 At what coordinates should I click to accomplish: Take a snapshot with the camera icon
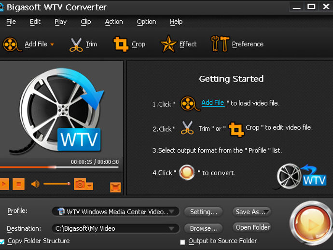80,184
